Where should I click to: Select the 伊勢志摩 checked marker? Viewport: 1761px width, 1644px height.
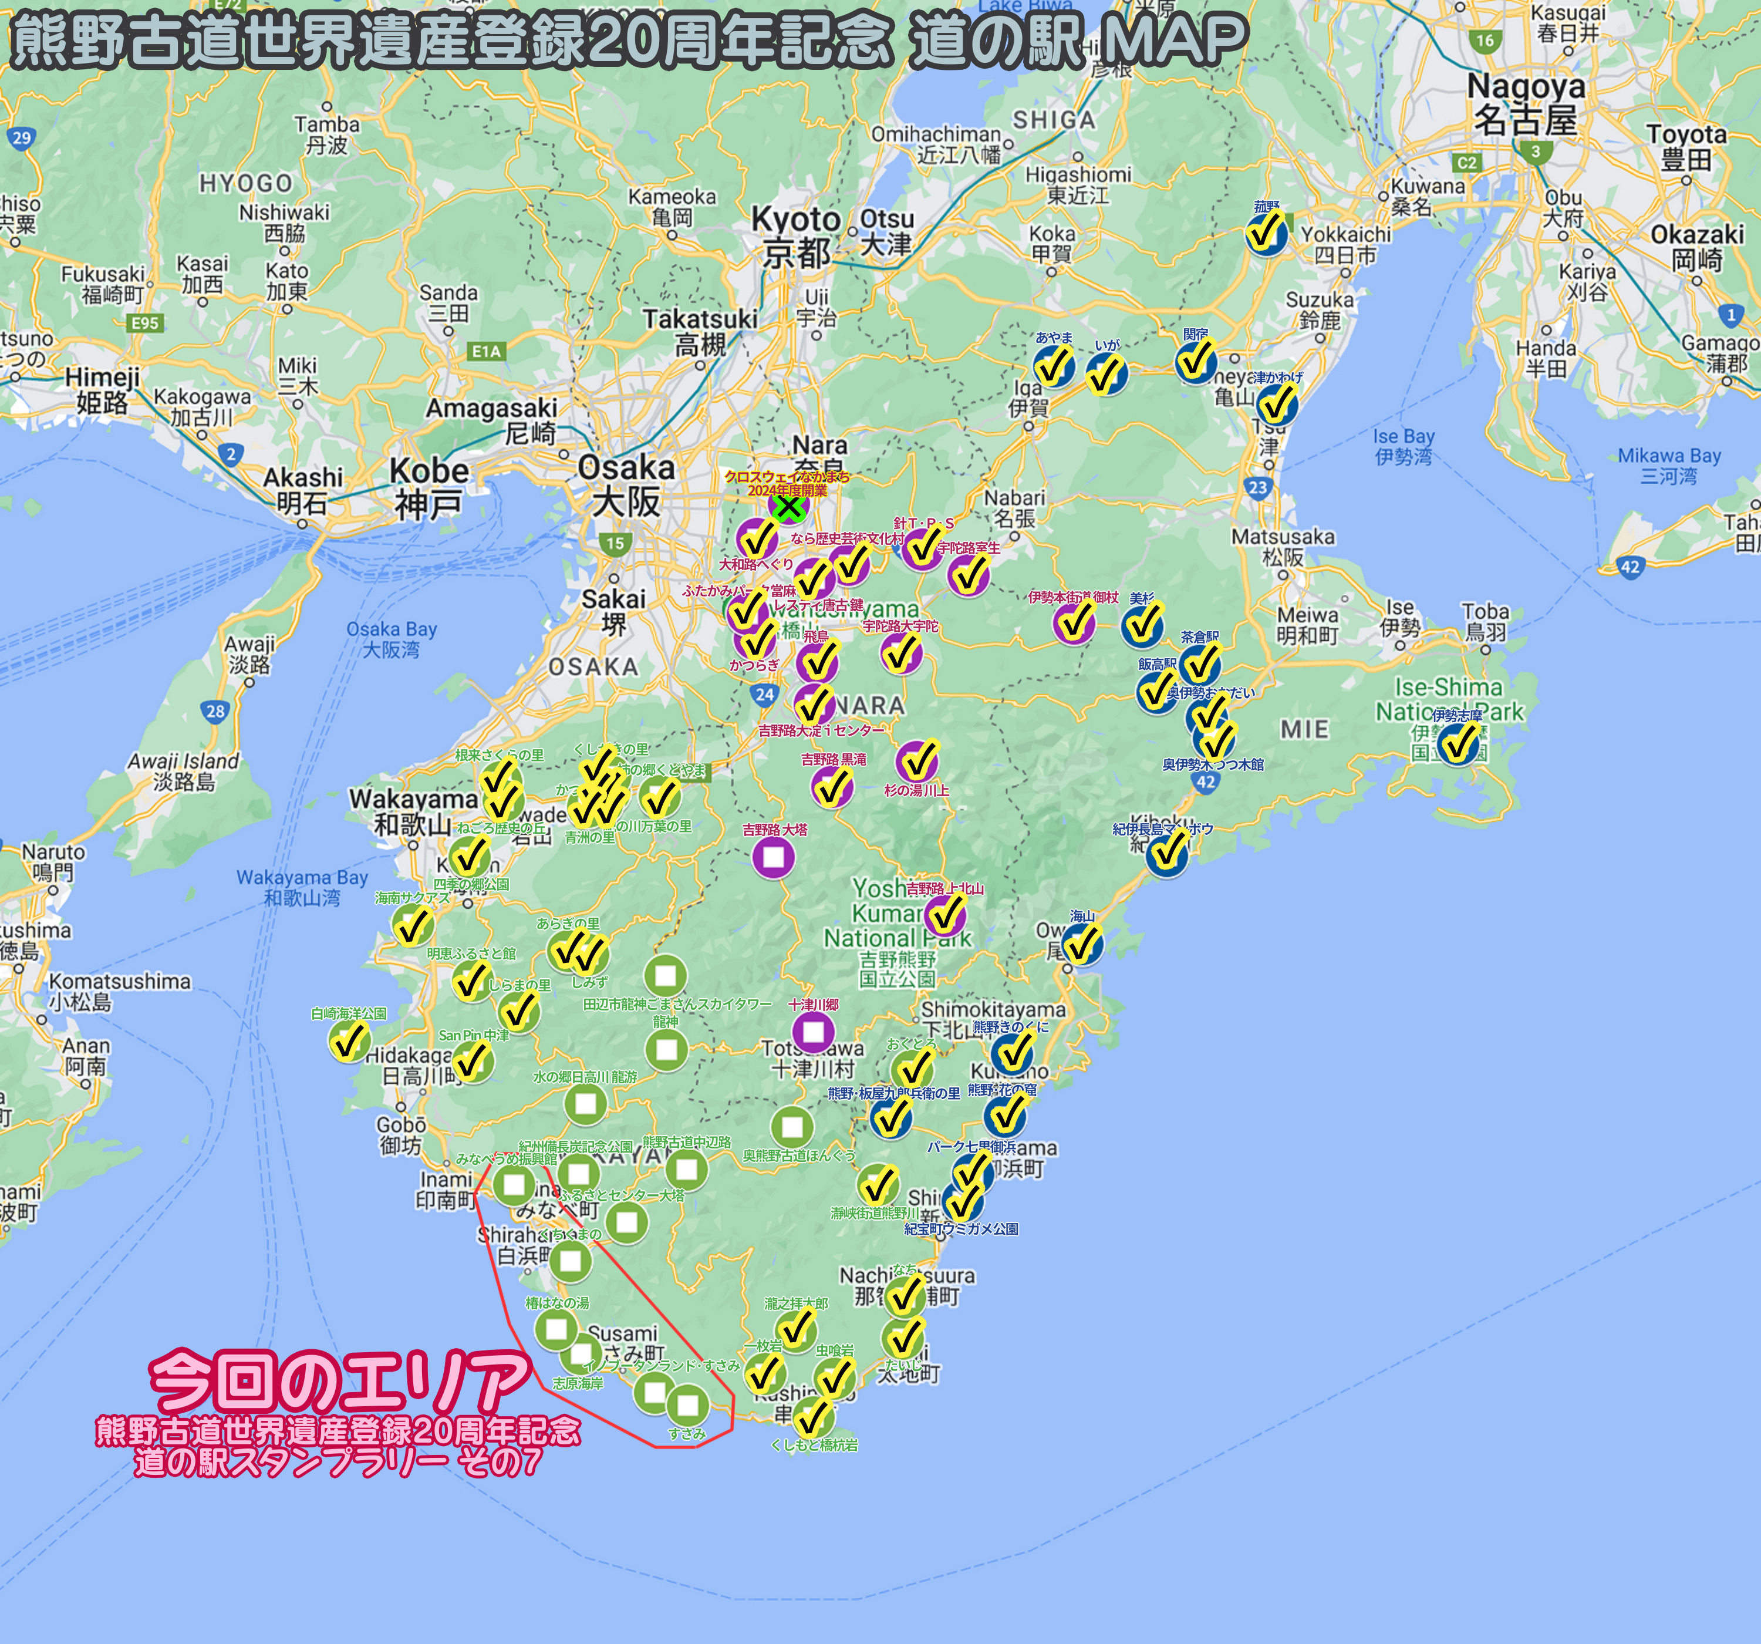(x=1458, y=743)
